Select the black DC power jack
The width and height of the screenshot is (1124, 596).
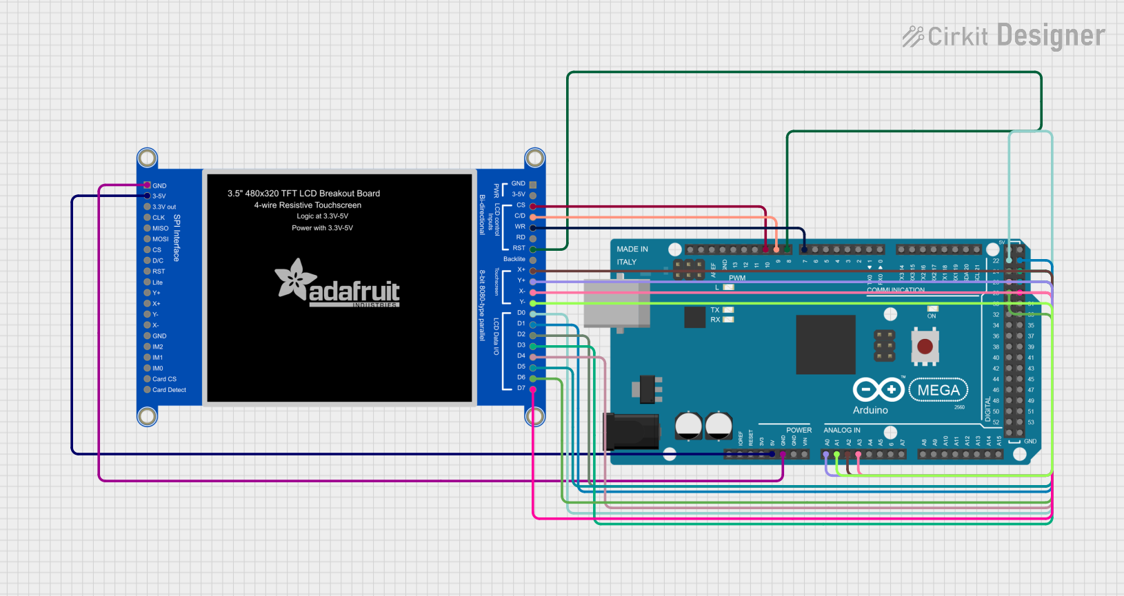click(x=632, y=431)
